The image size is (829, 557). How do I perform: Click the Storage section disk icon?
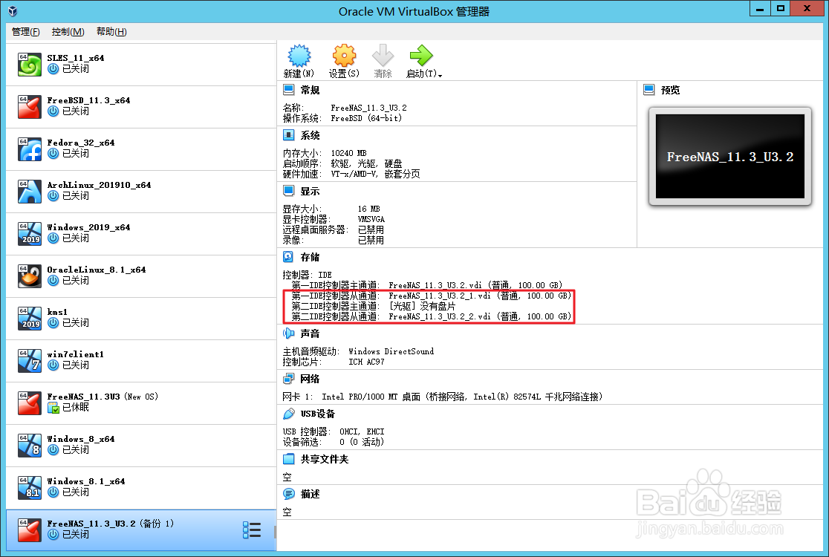click(x=289, y=257)
